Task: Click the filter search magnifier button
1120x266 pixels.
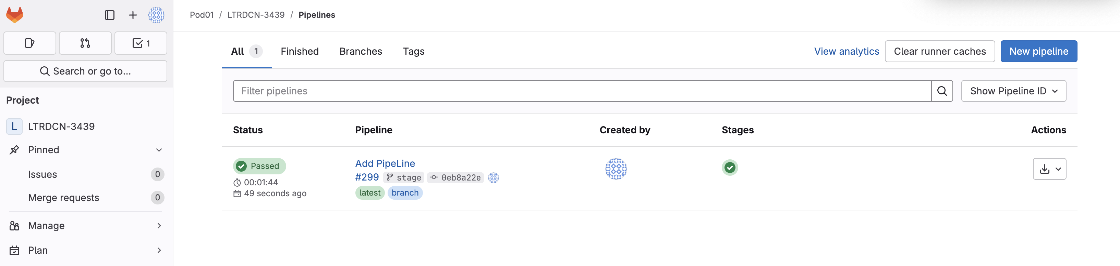Action: pyautogui.click(x=942, y=91)
